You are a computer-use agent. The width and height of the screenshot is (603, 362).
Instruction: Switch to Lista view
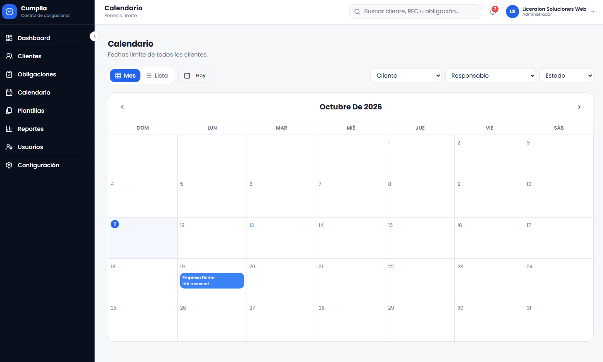[x=157, y=76]
